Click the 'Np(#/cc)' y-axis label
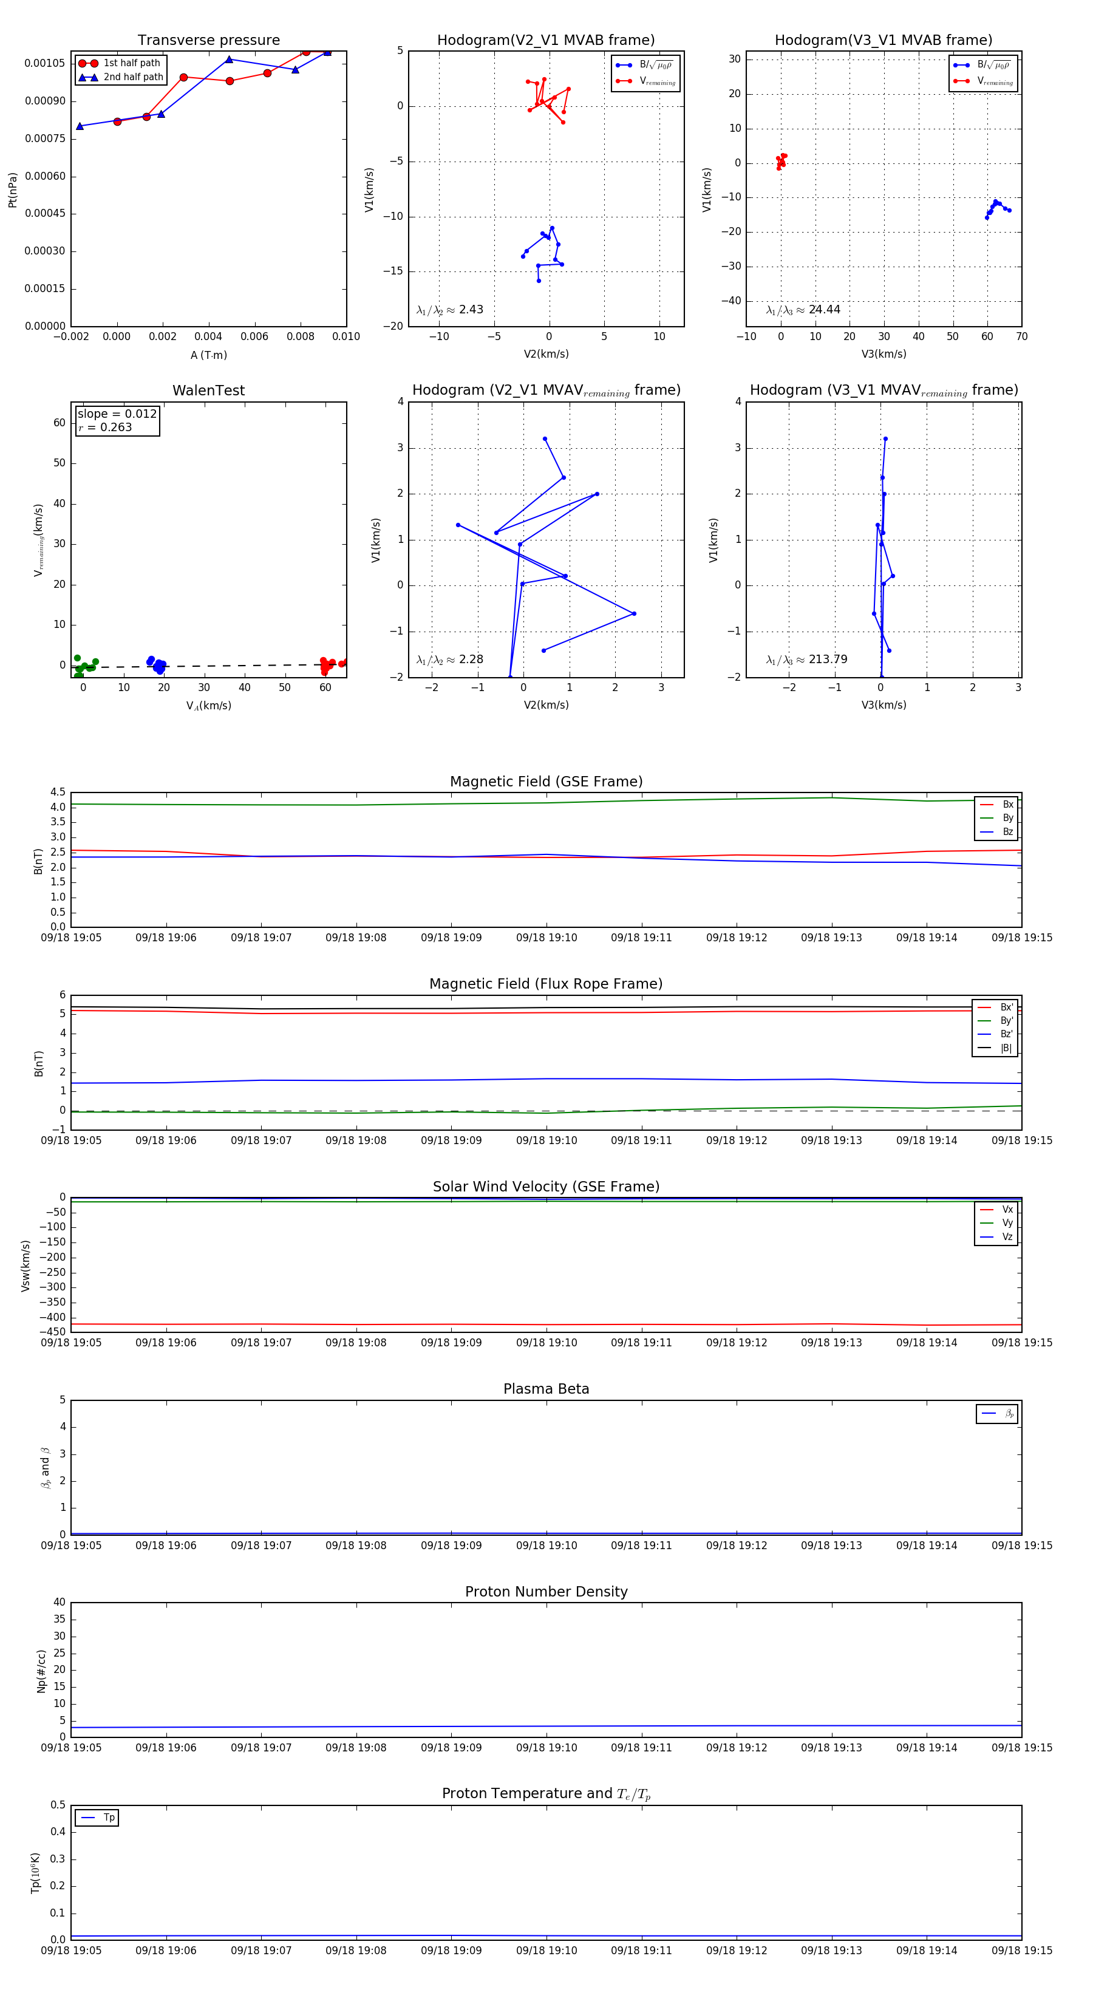The width and height of the screenshot is (1093, 2004). pos(41,1671)
